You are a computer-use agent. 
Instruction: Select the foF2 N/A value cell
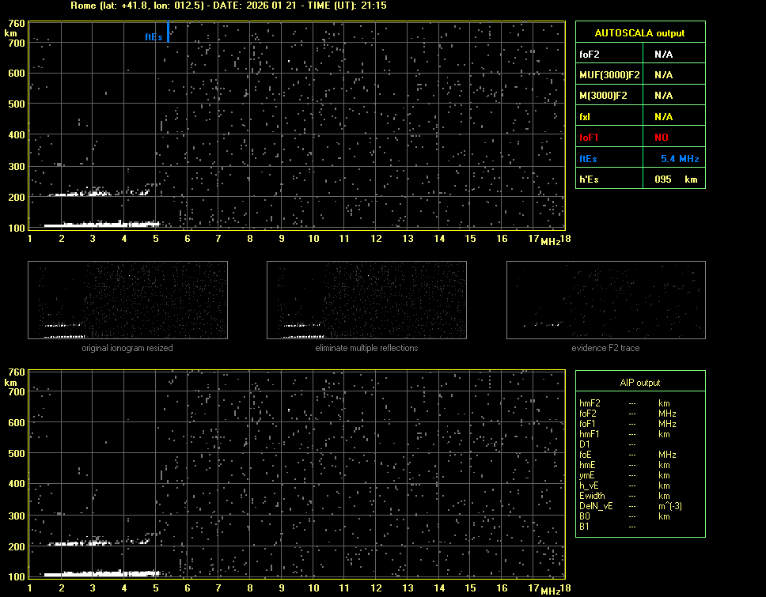[663, 55]
